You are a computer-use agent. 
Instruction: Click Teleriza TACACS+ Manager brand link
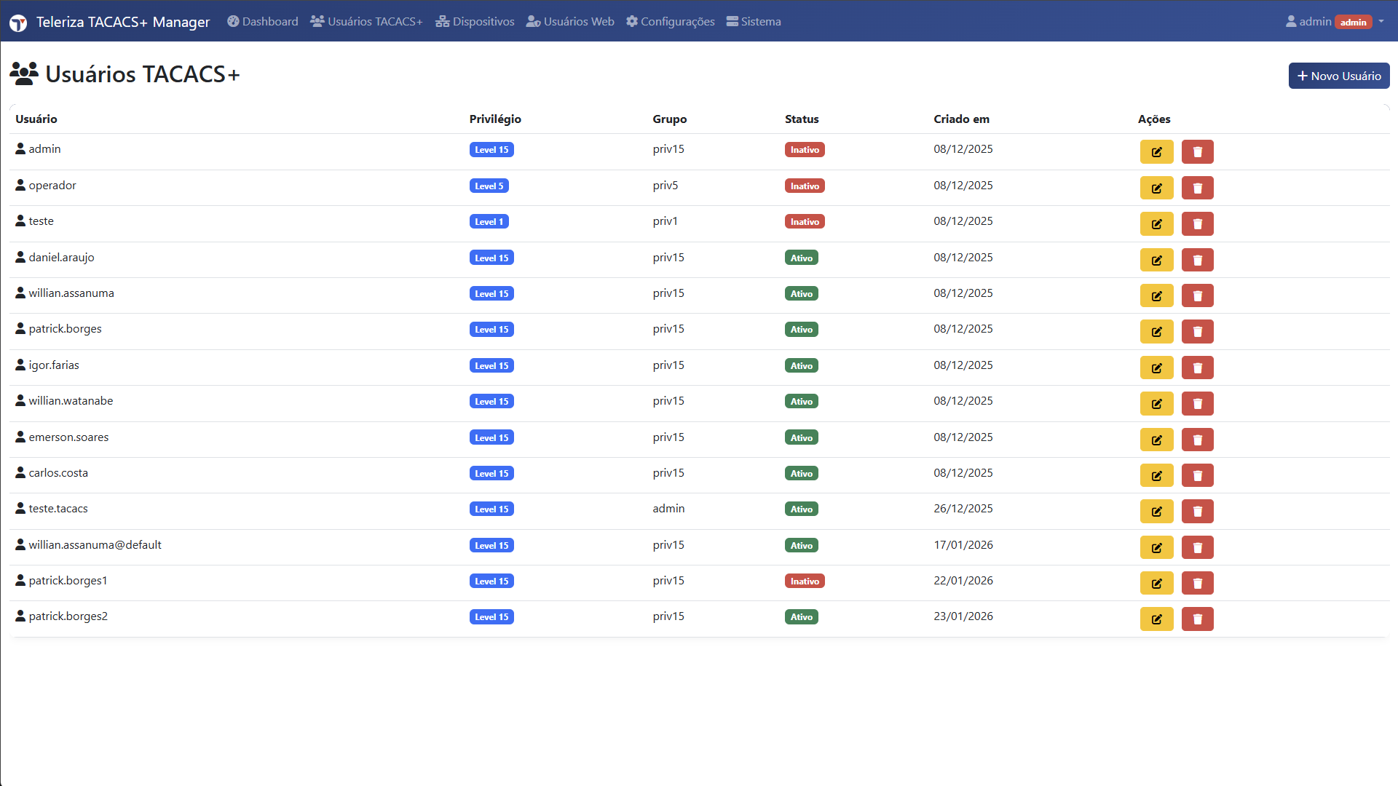(x=123, y=22)
